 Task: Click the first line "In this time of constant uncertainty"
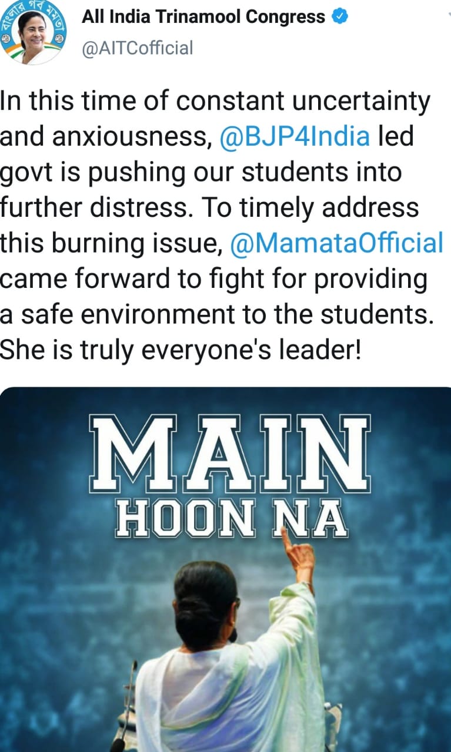click(215, 102)
